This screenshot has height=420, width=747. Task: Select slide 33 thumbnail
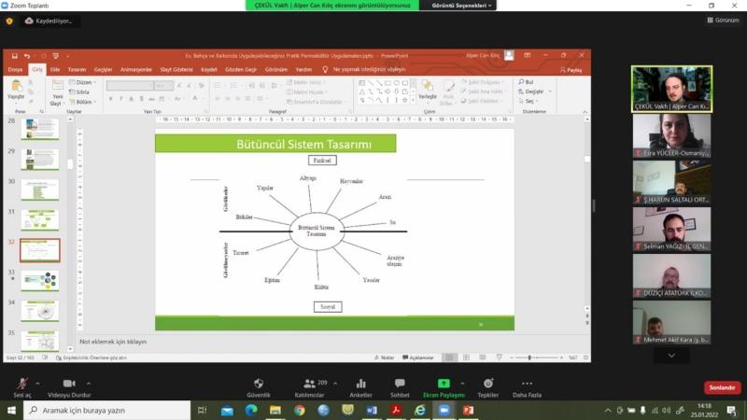[x=39, y=280]
